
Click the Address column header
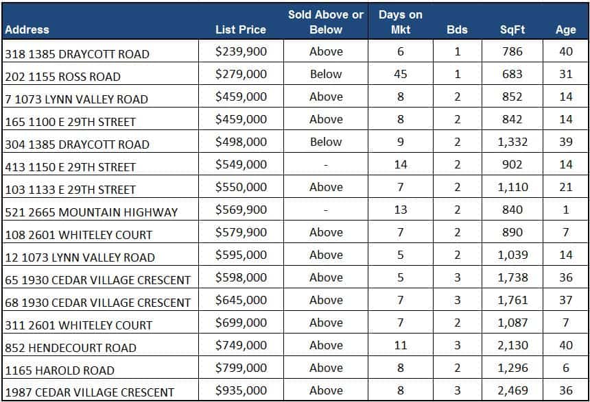[27, 29]
